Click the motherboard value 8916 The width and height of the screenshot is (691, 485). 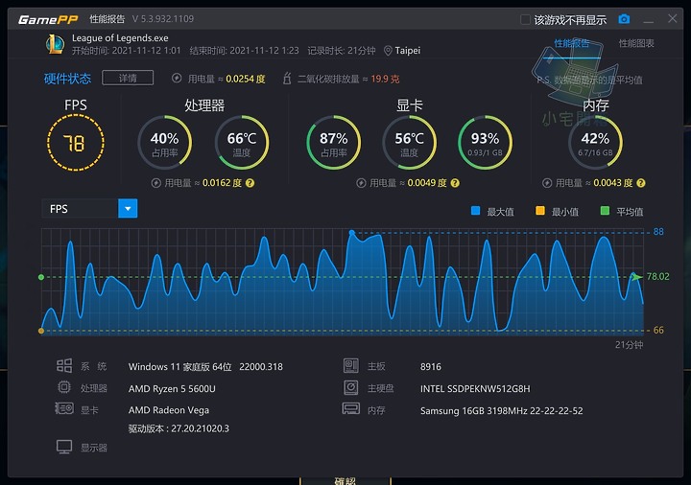point(431,366)
